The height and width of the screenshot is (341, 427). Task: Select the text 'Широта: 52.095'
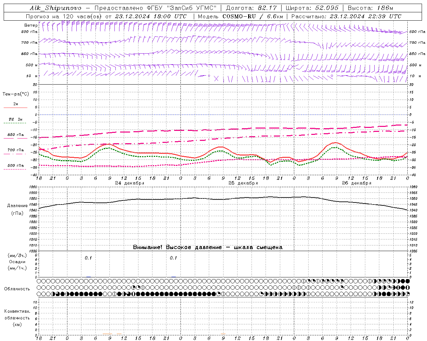tap(312, 8)
